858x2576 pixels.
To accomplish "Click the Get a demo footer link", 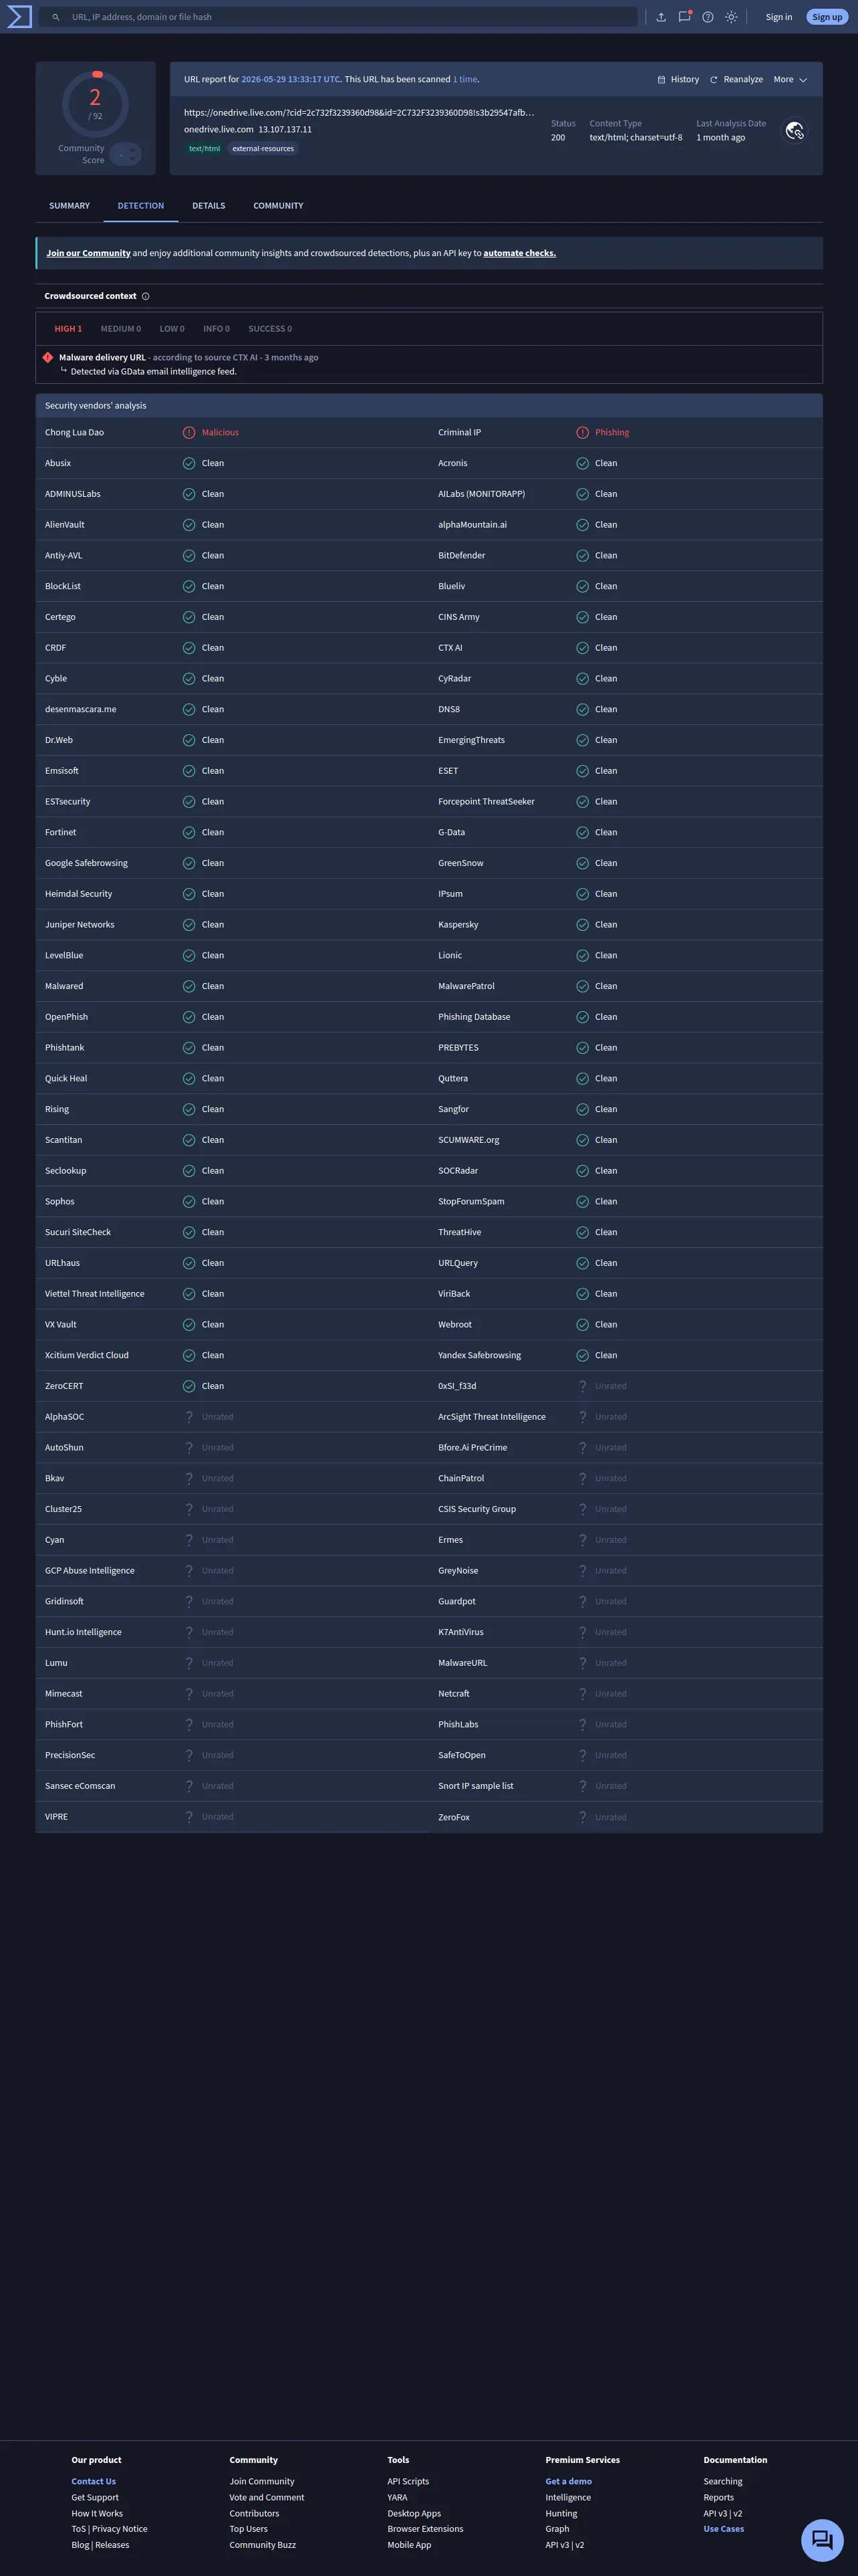I will (x=569, y=2481).
